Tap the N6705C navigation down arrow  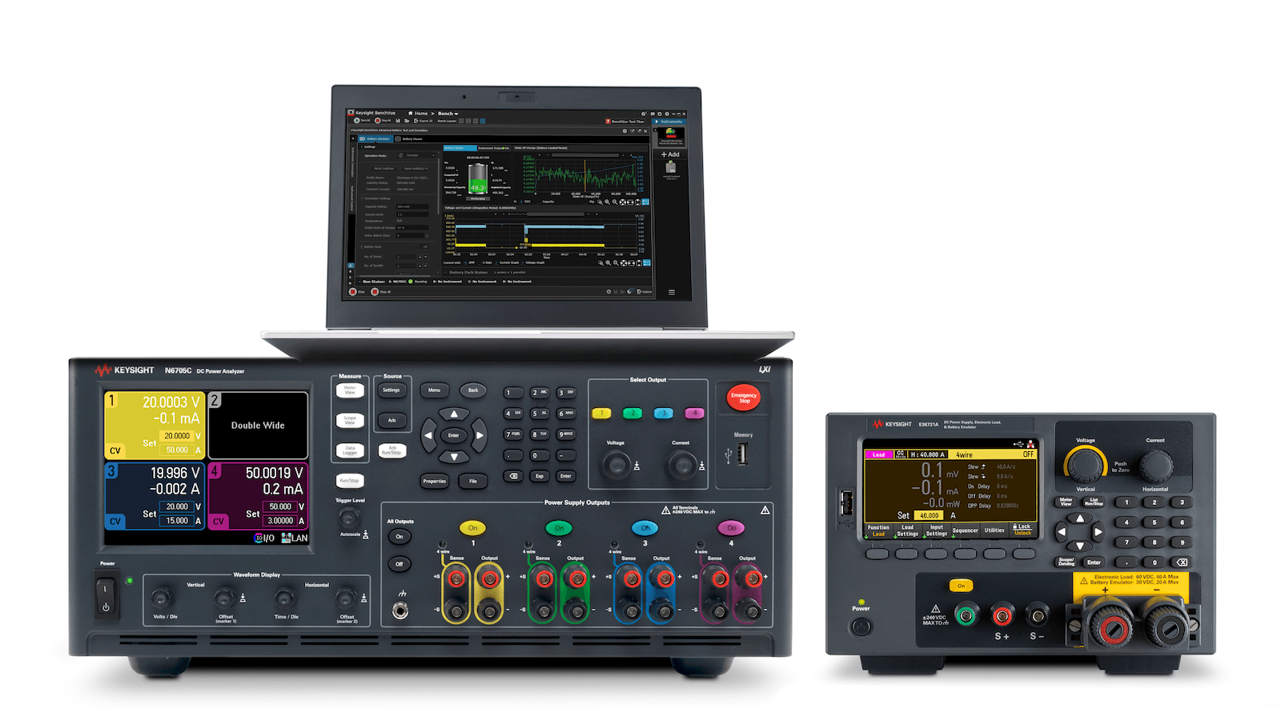pyautogui.click(x=454, y=457)
